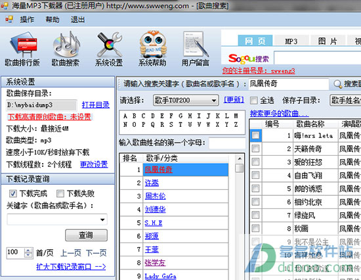Click the Sogou search input box

[318, 58]
